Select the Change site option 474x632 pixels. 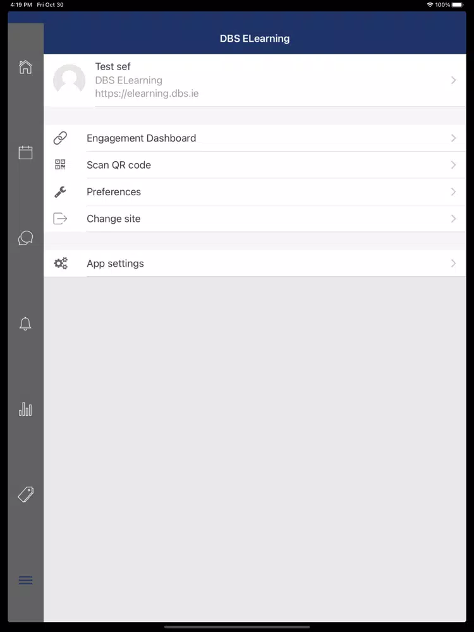255,219
